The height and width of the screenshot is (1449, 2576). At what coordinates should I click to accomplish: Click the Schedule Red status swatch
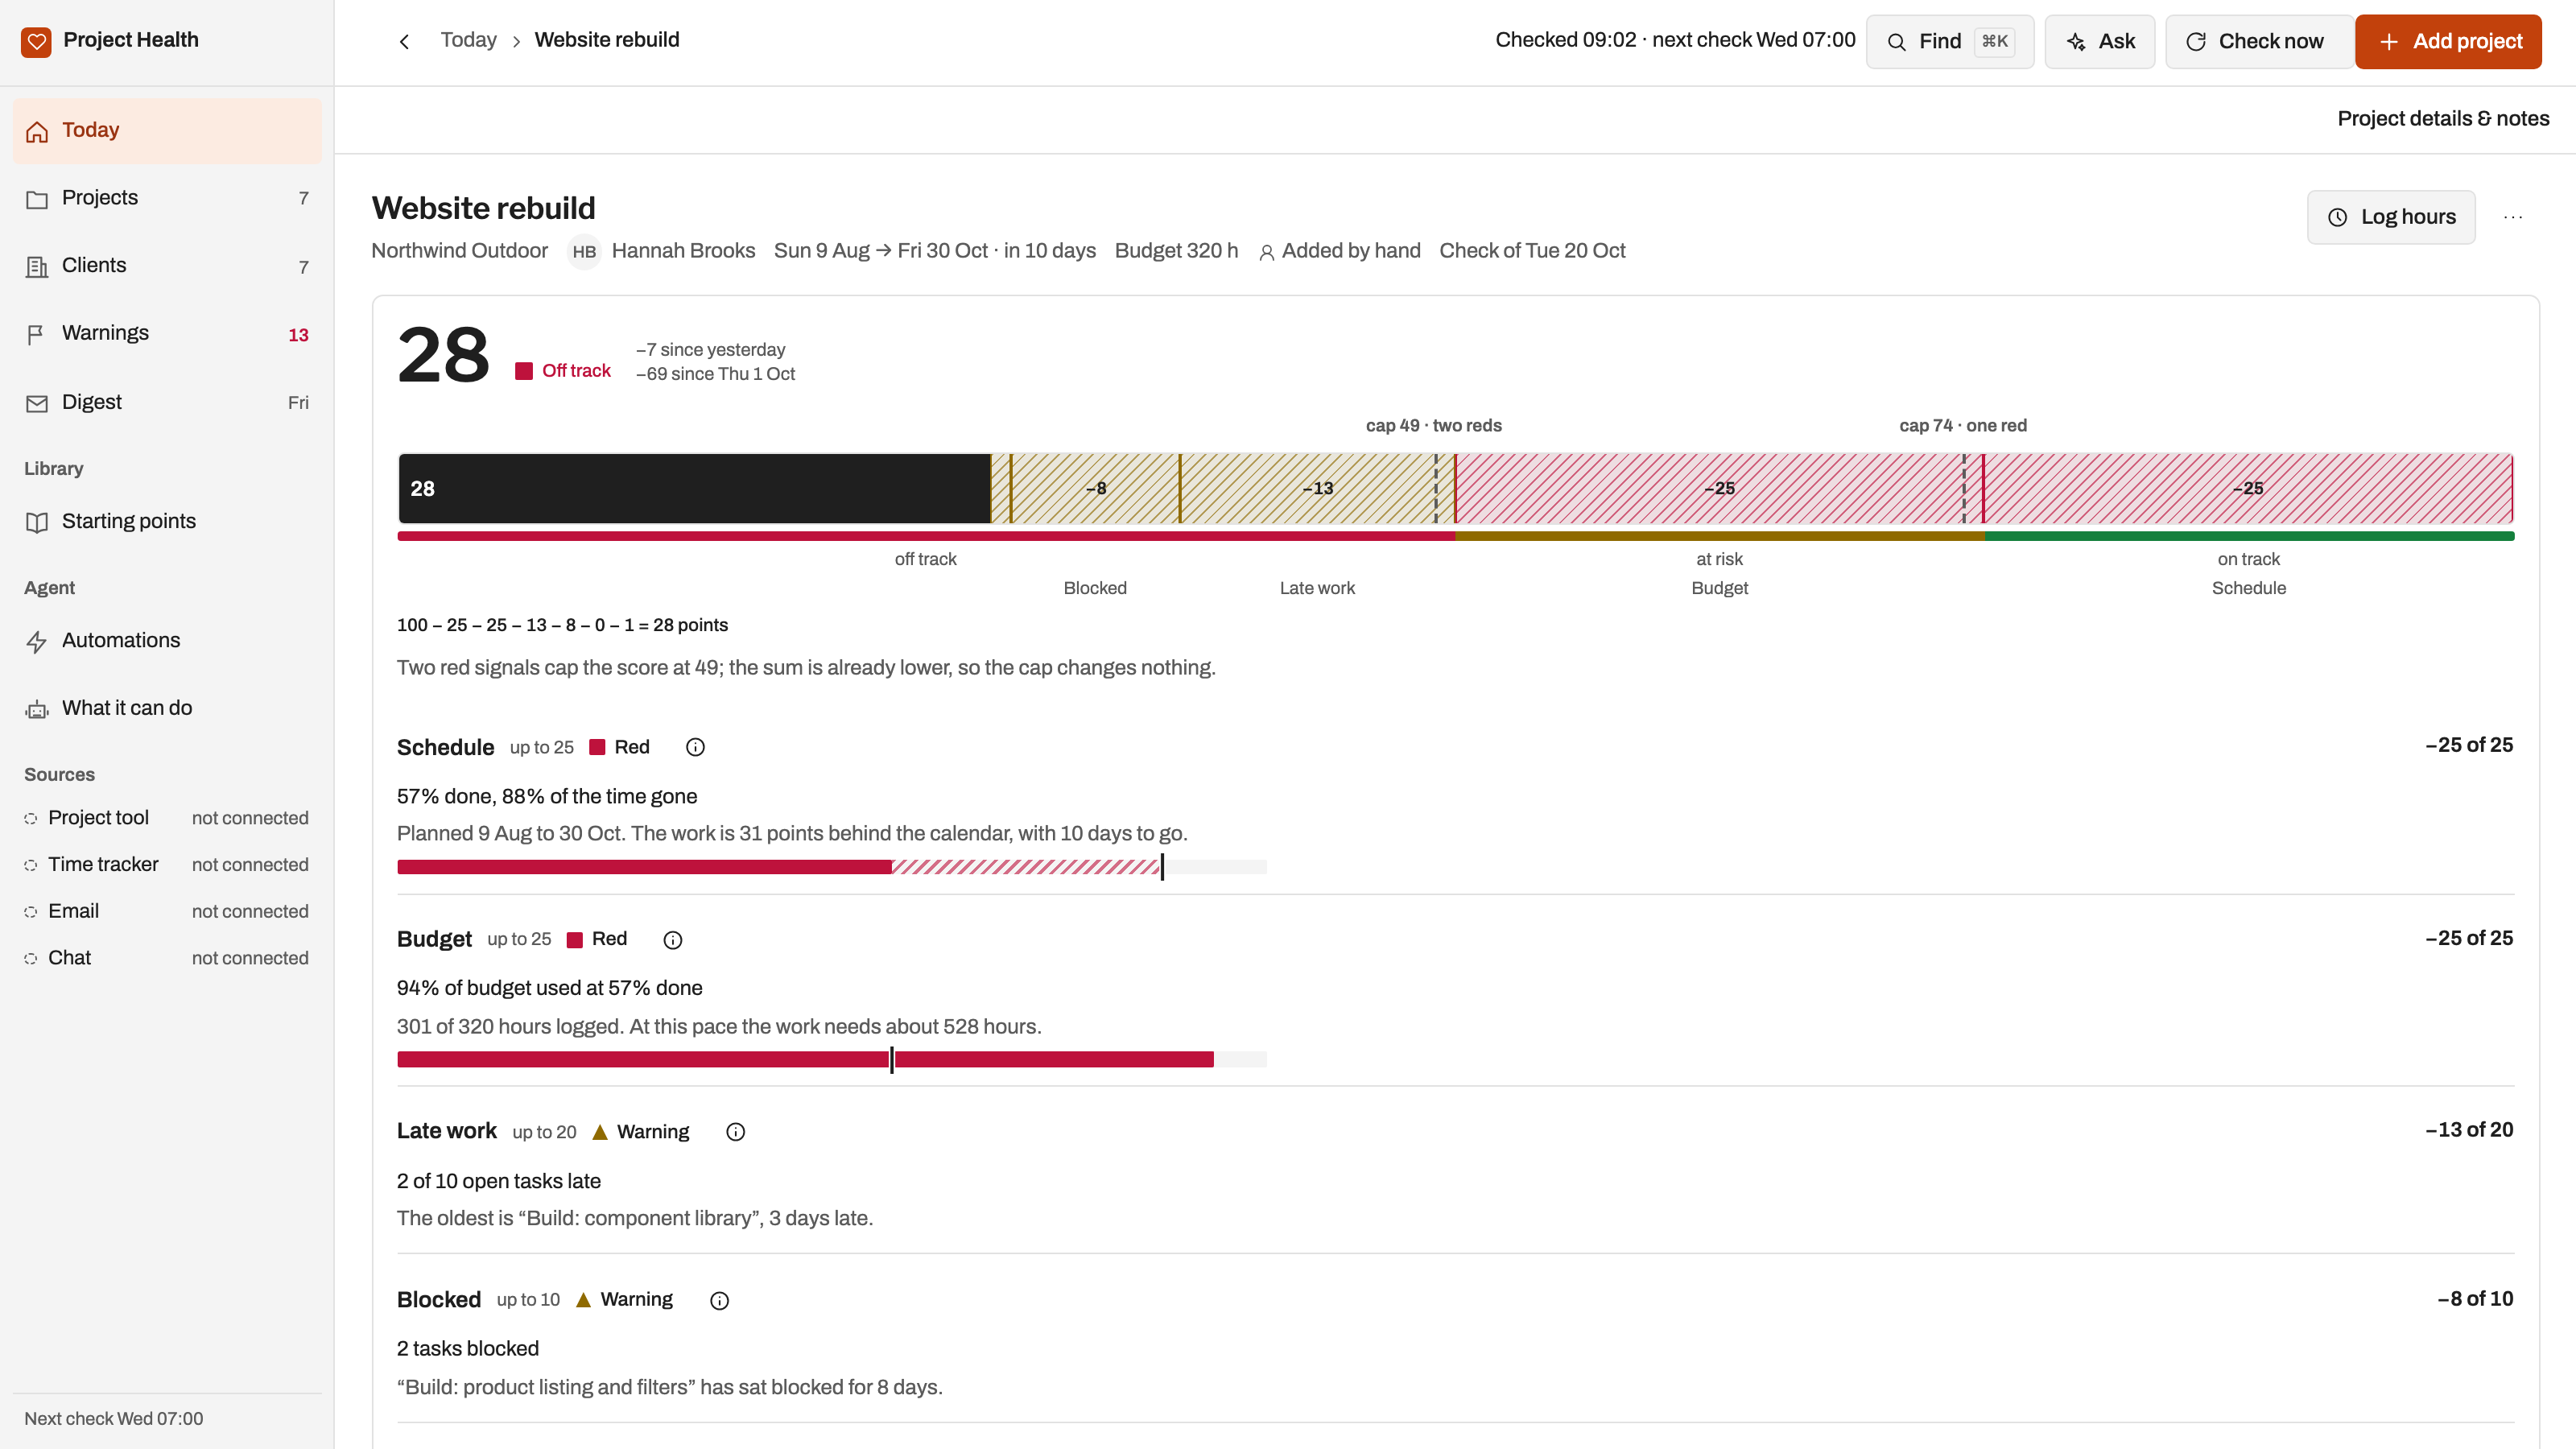[597, 747]
